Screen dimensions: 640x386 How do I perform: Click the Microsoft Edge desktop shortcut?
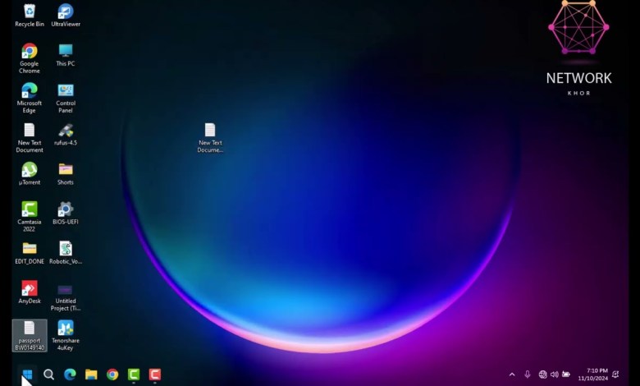pos(30,98)
